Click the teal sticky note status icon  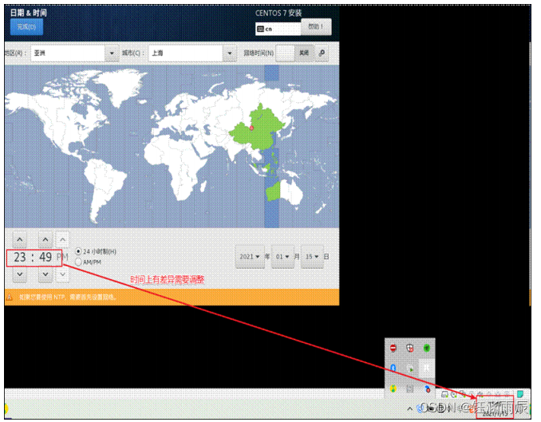(x=520, y=394)
